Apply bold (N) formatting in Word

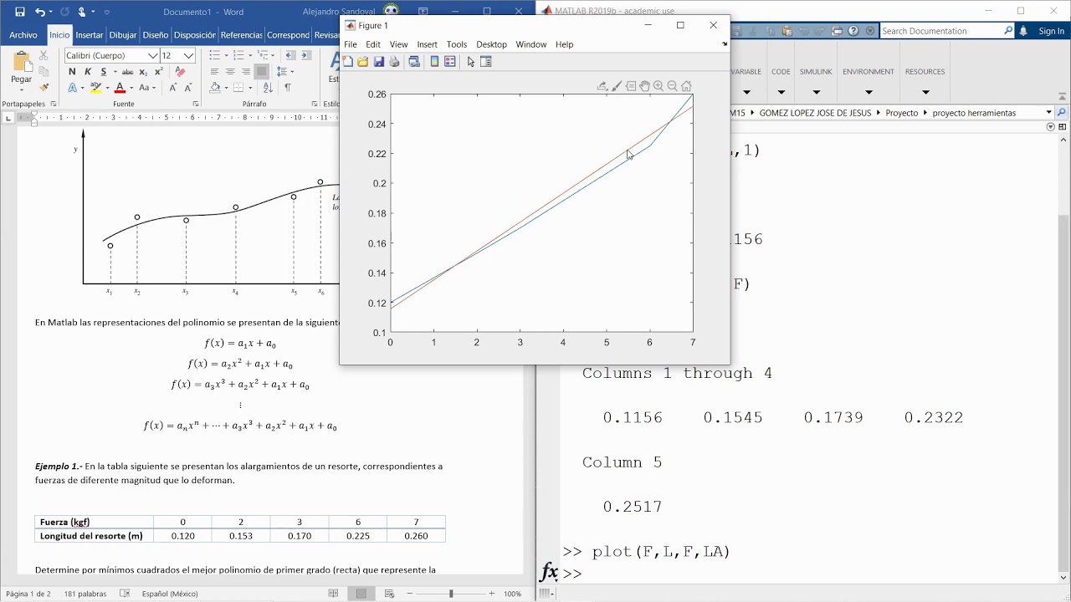tap(72, 72)
